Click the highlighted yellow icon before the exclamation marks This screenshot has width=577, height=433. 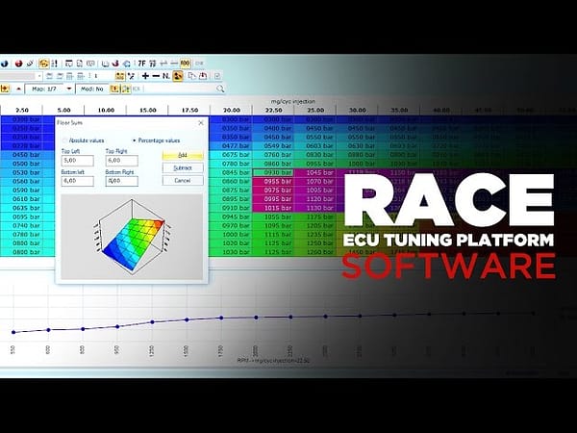click(x=44, y=64)
